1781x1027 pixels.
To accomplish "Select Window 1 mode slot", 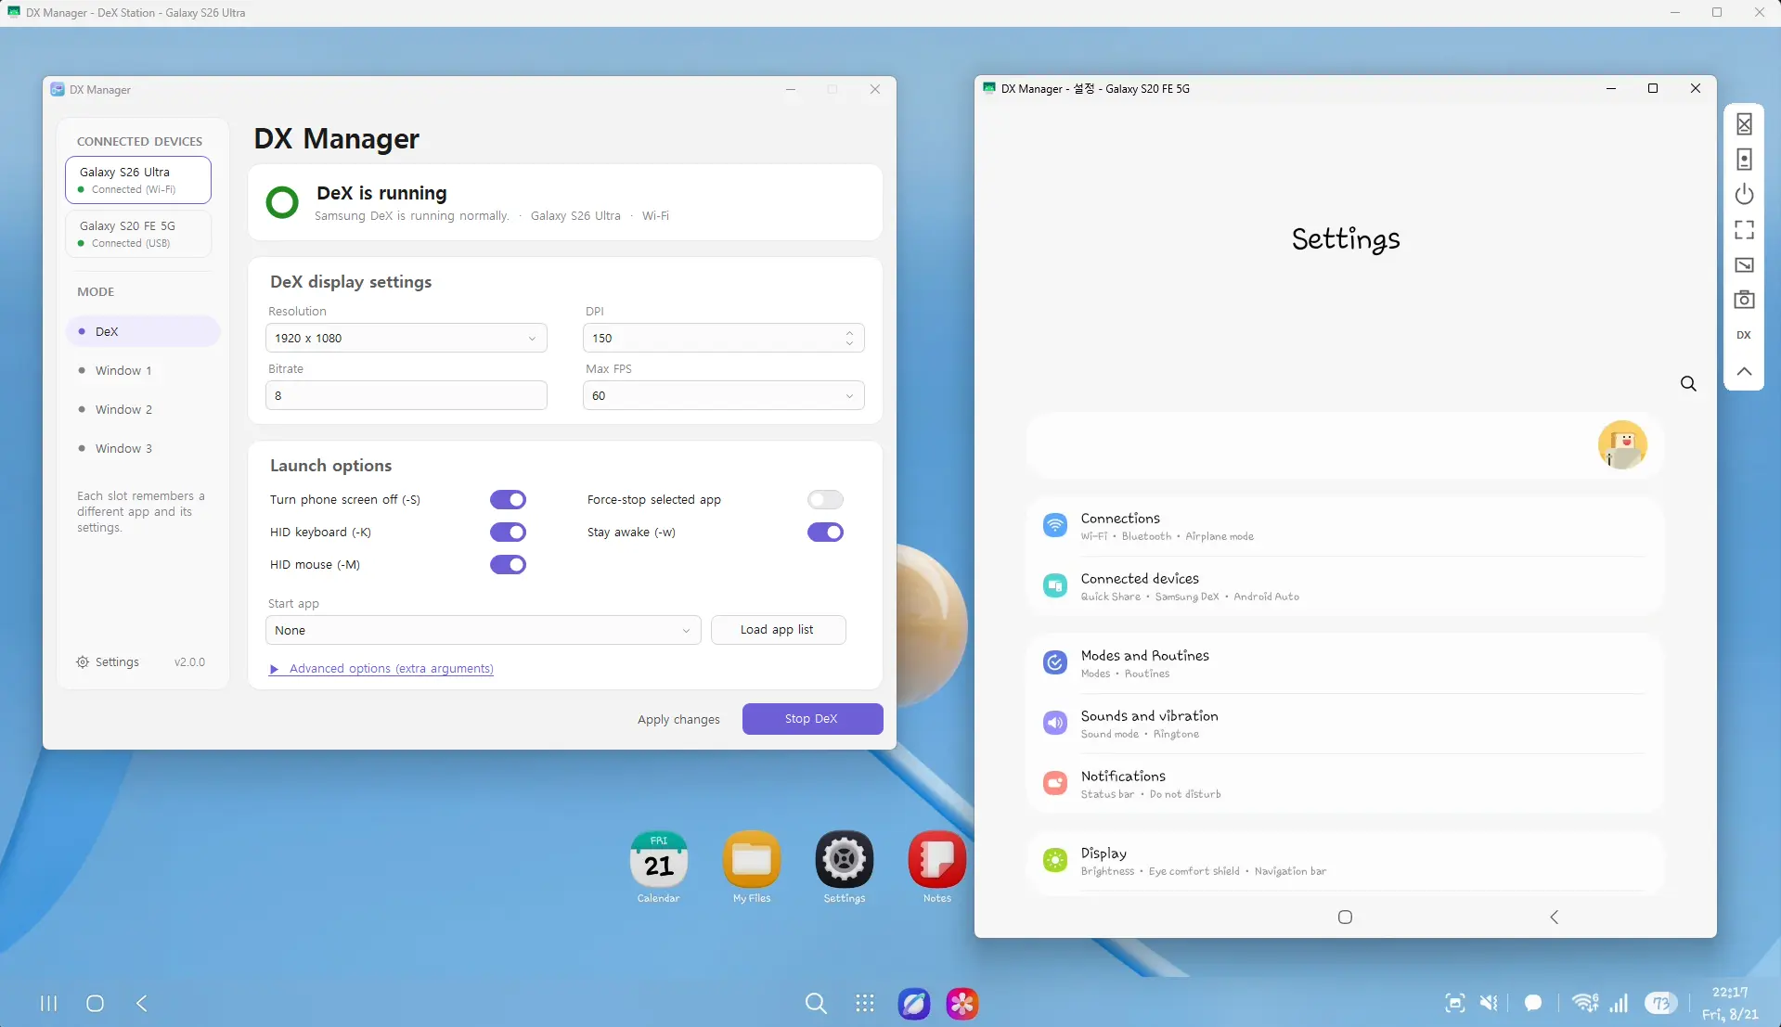I will pyautogui.click(x=143, y=370).
